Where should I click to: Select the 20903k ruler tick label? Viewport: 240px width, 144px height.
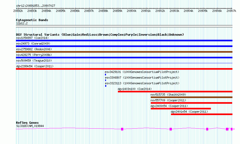(174, 11)
